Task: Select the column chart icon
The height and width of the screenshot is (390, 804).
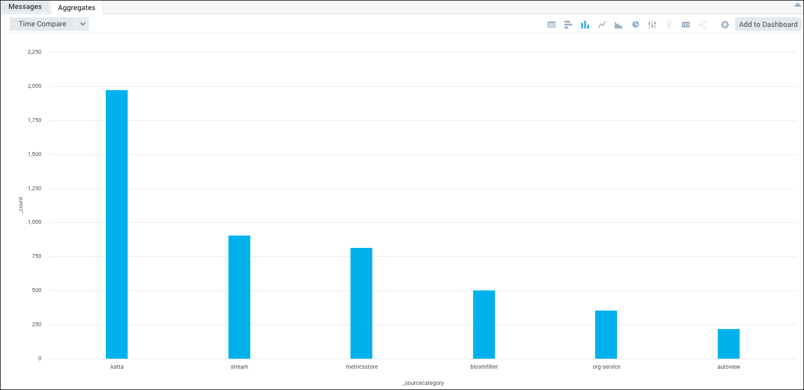Action: [x=585, y=25]
